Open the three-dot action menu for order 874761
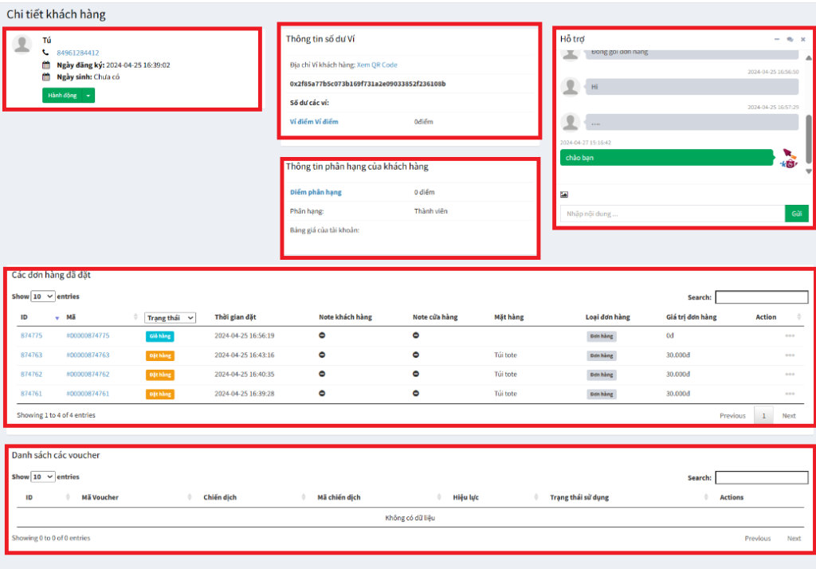Viewport: 816px width, 569px height. (x=790, y=394)
